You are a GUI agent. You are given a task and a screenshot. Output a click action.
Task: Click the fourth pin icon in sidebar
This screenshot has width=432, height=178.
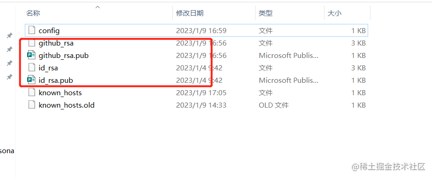click(9, 77)
